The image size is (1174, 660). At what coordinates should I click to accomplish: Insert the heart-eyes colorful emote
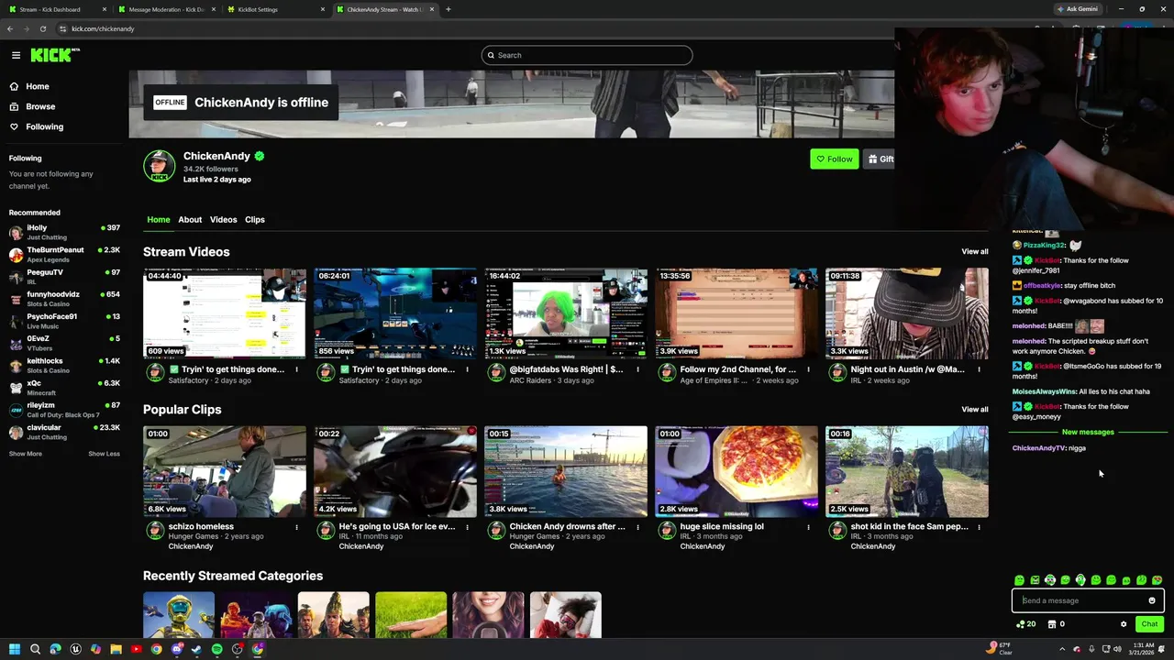pyautogui.click(x=1157, y=580)
